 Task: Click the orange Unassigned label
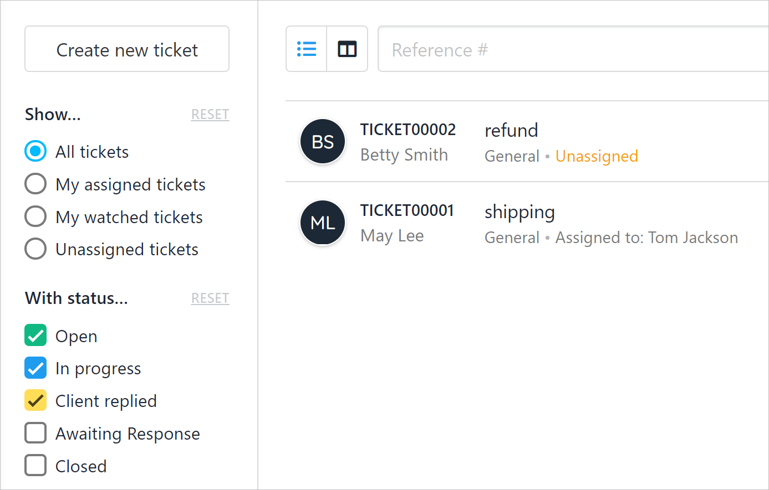click(x=597, y=156)
